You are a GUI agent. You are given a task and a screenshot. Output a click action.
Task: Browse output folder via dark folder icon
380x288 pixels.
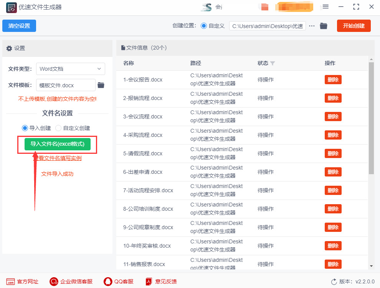click(x=324, y=26)
